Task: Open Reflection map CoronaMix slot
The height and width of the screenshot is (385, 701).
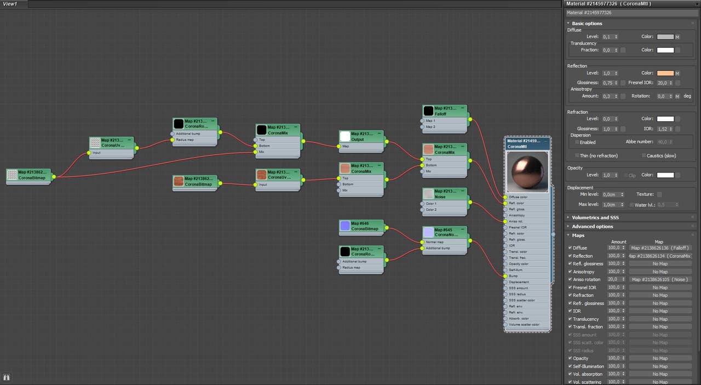Action: tap(660, 256)
